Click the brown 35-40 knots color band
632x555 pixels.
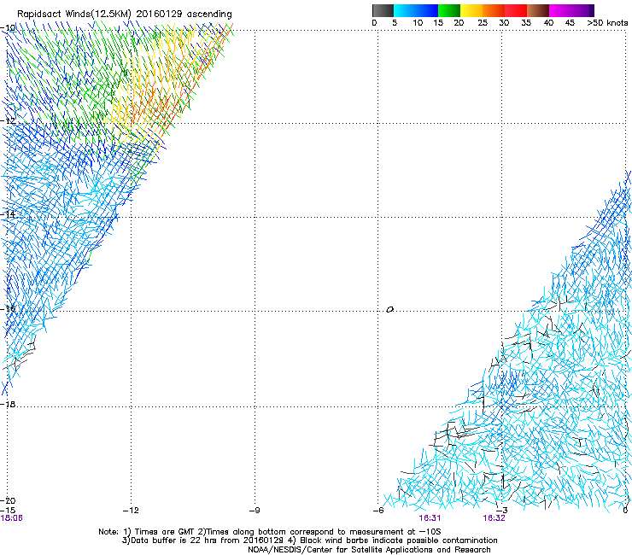tap(538, 10)
